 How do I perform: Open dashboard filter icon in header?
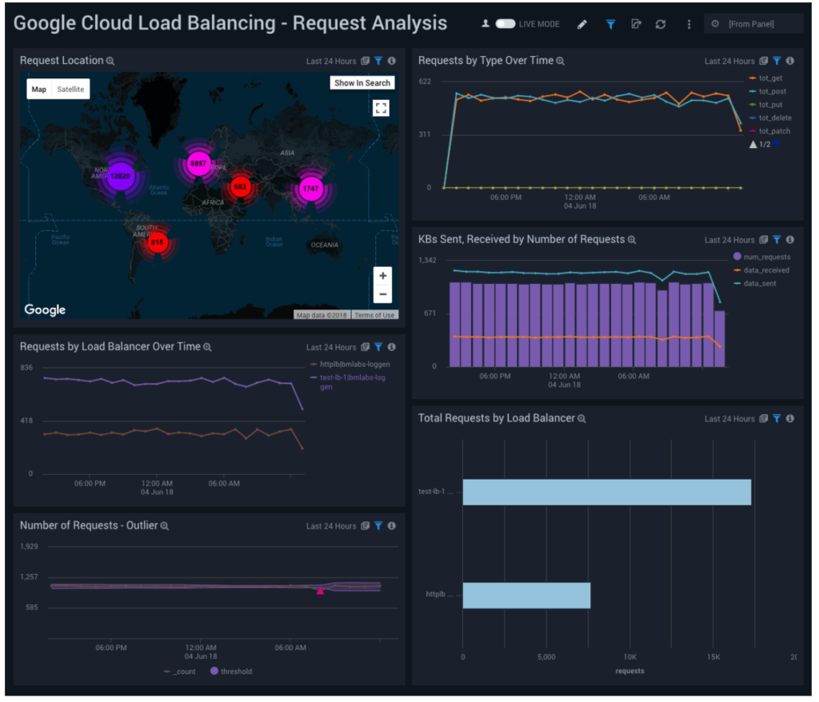610,25
